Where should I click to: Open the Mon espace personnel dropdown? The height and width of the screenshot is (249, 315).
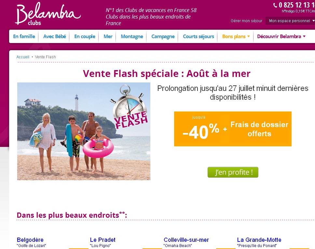click(x=290, y=21)
